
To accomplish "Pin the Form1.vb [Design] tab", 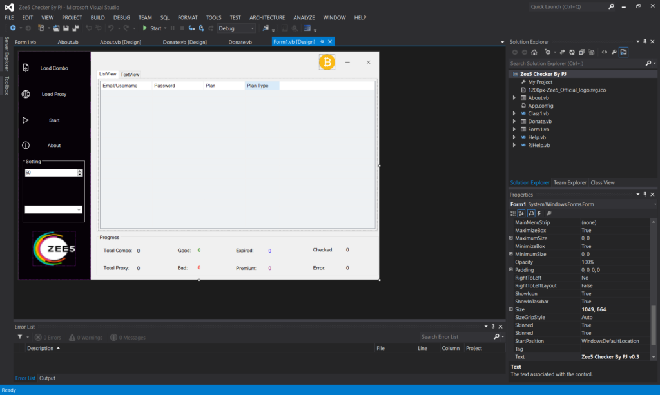I will tap(322, 42).
